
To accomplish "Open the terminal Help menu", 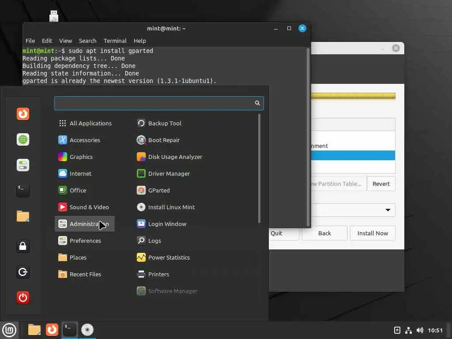I will pos(139,41).
